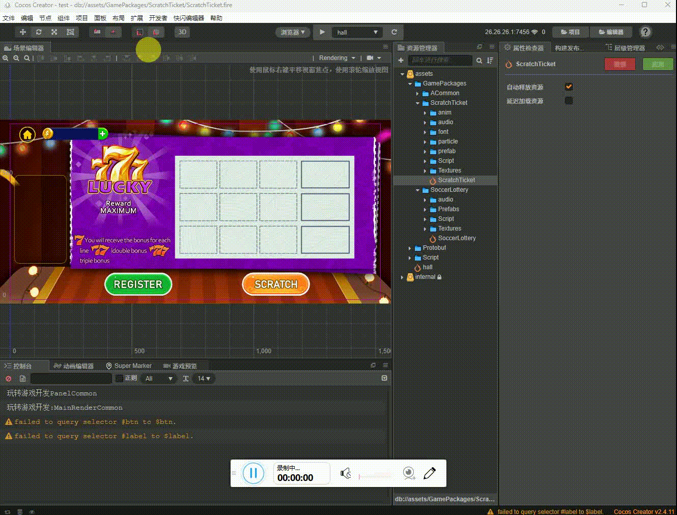Screen dimensions: 677x515
Task: Collapse the ScratchTicket folder
Action: (x=418, y=103)
